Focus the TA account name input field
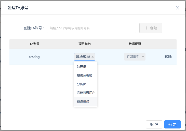 pos(91,28)
